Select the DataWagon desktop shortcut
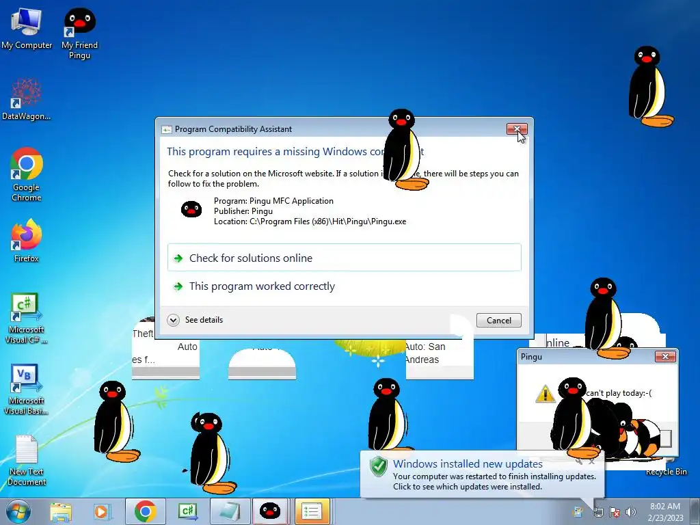Screen dimensions: 700x525 point(27,99)
